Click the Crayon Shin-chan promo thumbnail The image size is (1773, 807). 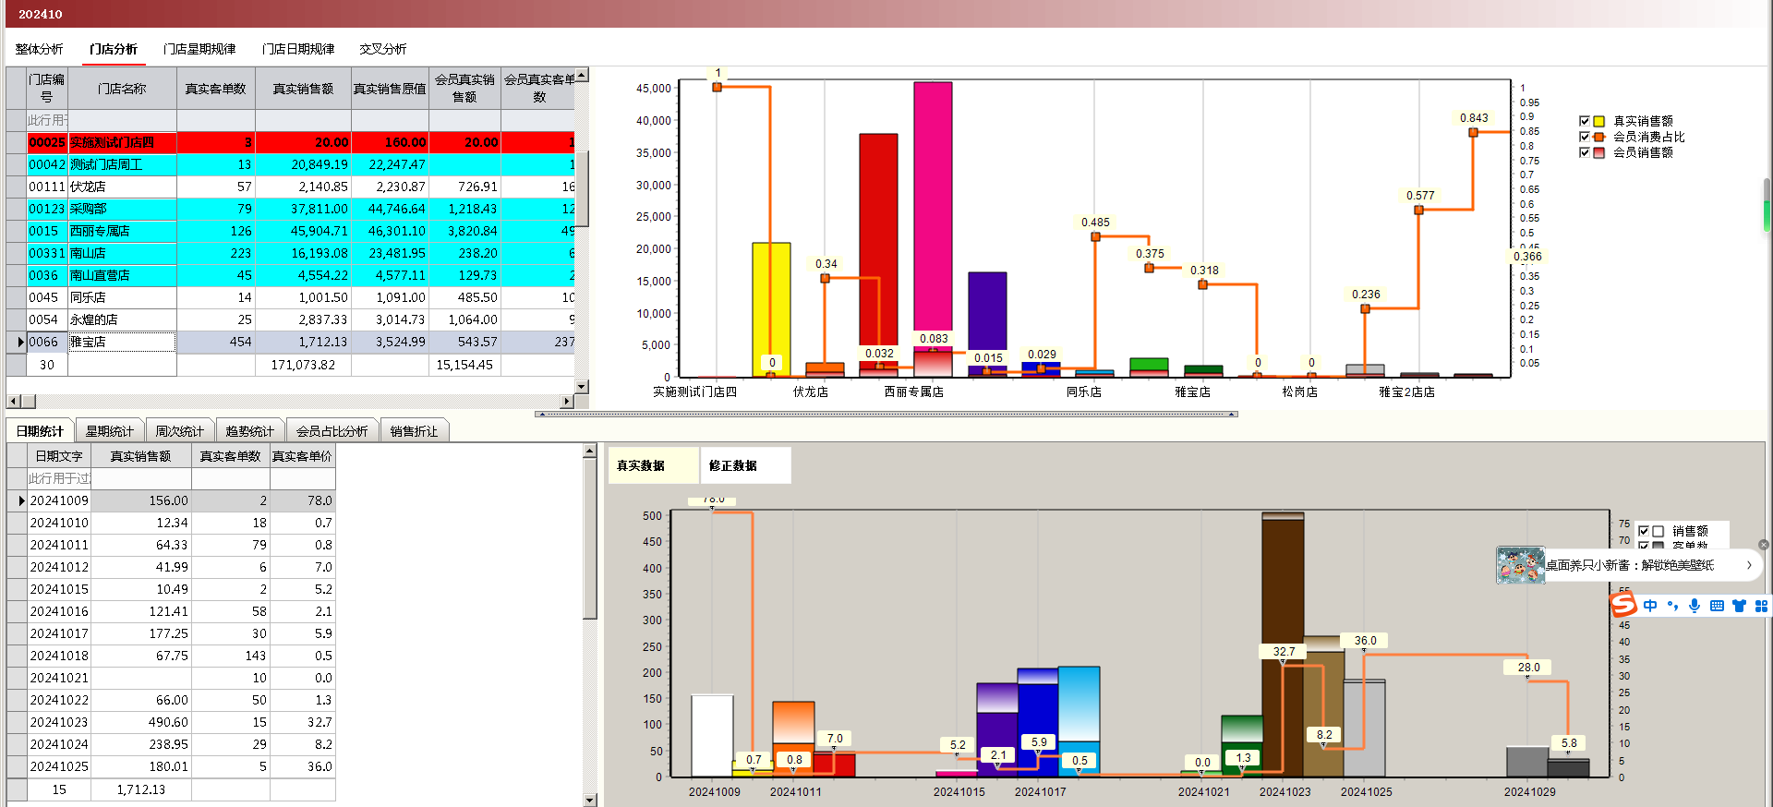coord(1520,565)
